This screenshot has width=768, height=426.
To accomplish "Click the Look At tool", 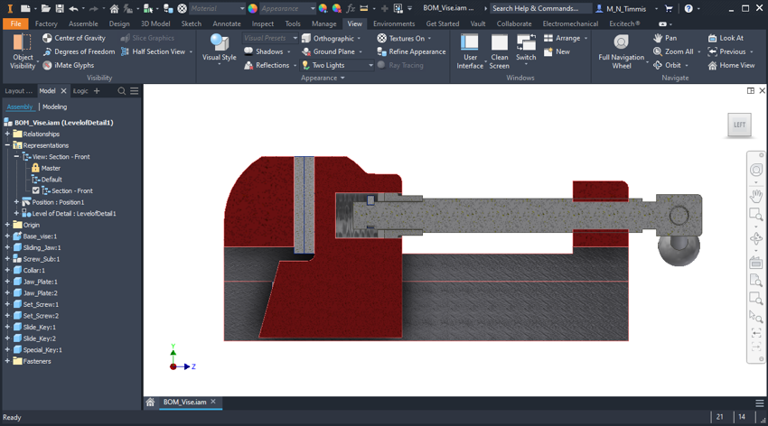I will tap(726, 38).
